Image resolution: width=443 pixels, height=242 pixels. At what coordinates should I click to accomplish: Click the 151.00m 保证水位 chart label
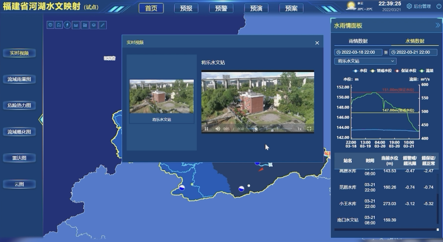398,90
